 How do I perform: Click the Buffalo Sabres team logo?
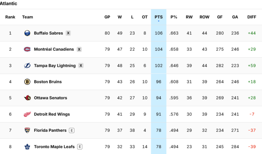[27, 33]
